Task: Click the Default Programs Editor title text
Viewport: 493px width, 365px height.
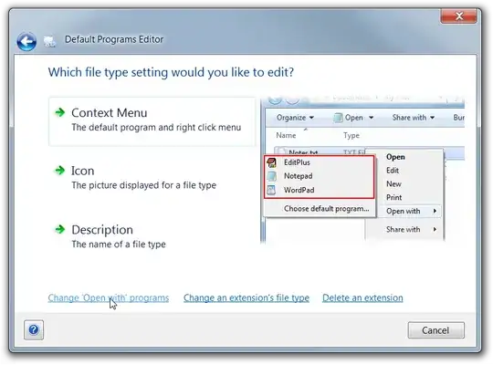Action: pos(114,39)
